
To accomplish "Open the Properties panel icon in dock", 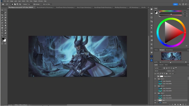I will (x=151, y=21).
